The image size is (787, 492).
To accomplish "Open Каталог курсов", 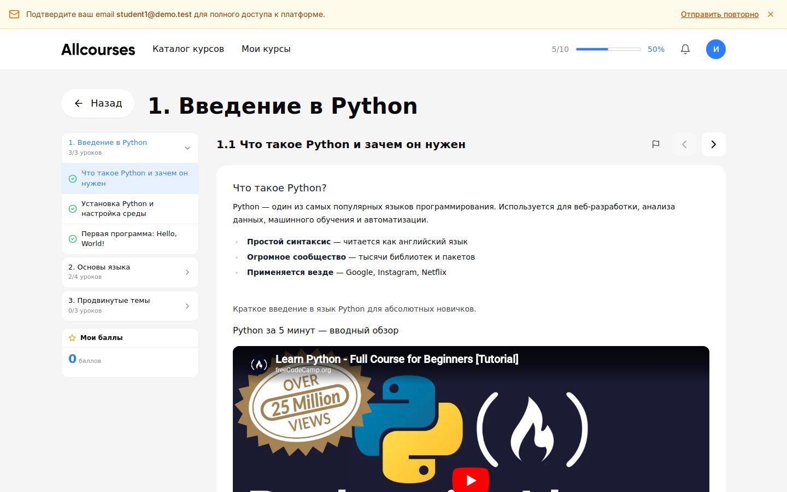I will click(188, 49).
